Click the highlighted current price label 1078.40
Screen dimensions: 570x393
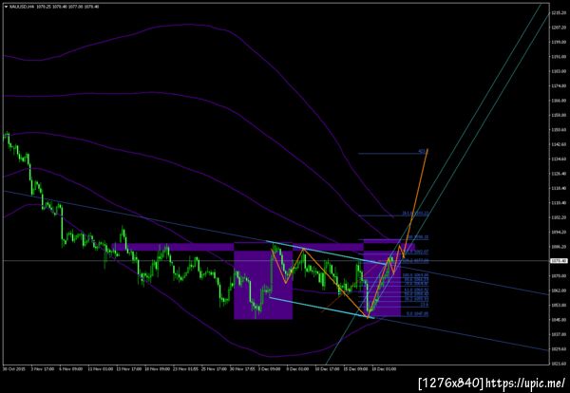click(x=558, y=261)
